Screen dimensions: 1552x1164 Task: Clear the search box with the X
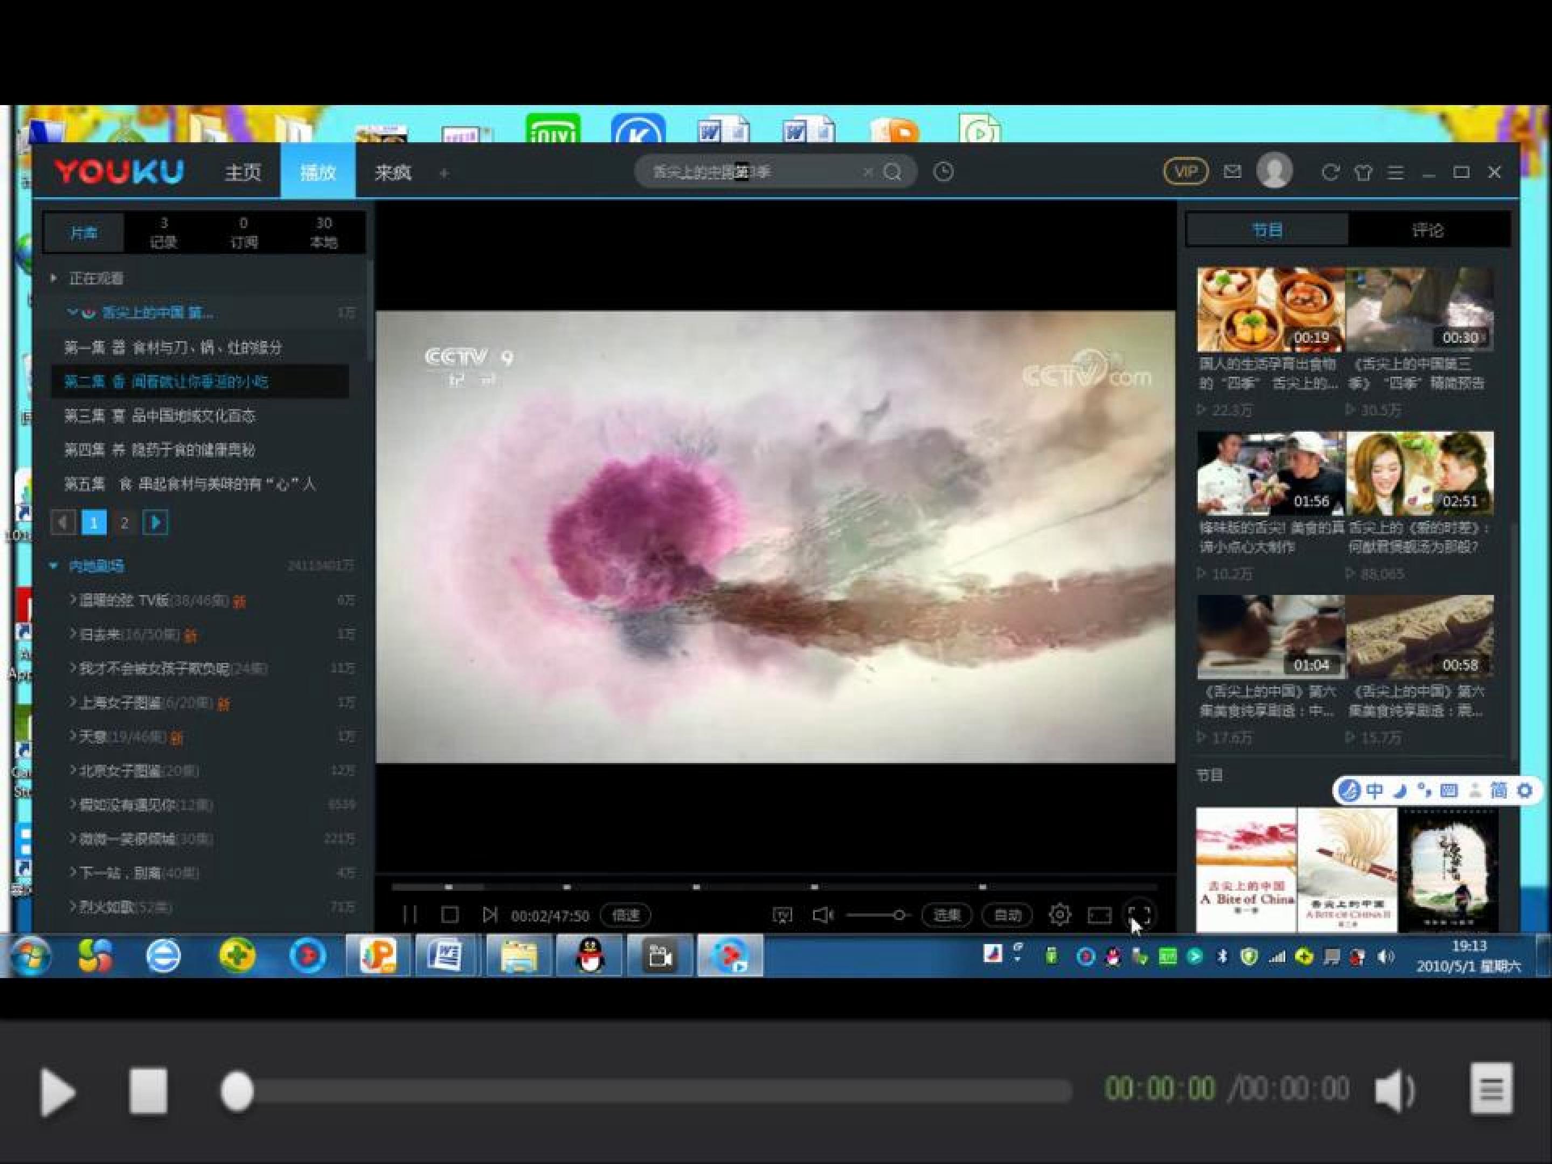(x=868, y=172)
